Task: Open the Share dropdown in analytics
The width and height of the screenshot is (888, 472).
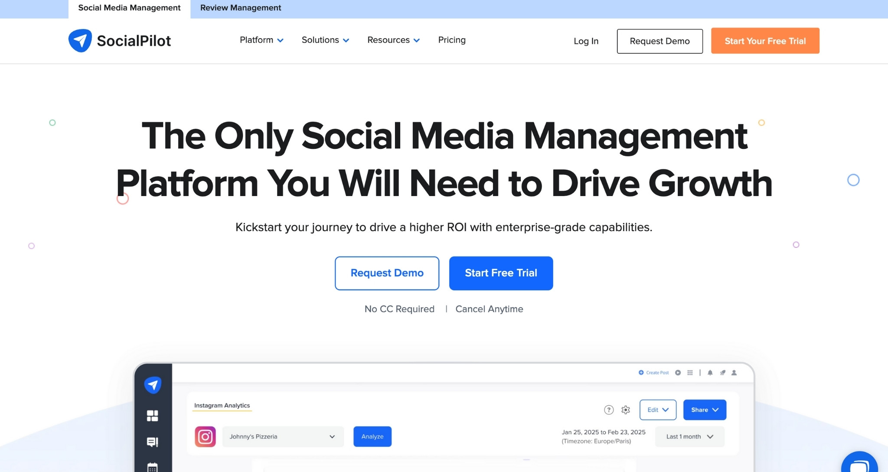Action: [x=705, y=410]
